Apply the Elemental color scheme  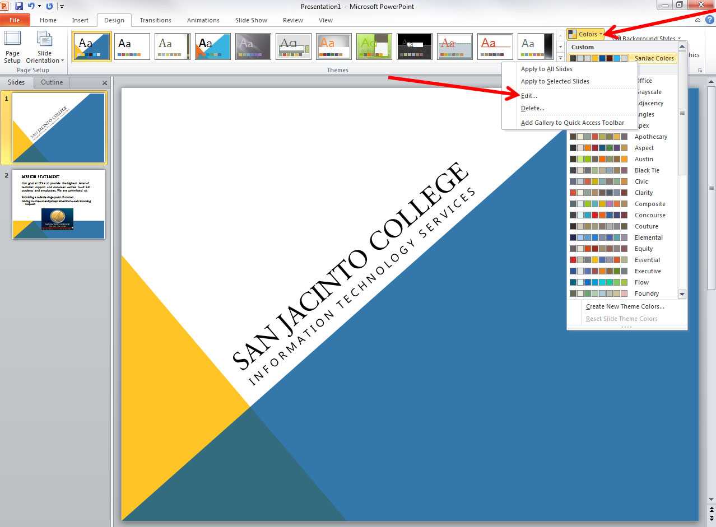click(x=622, y=237)
